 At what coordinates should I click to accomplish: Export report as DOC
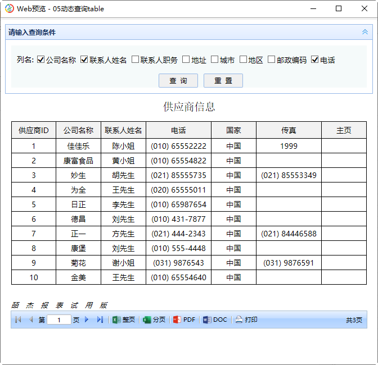214,320
